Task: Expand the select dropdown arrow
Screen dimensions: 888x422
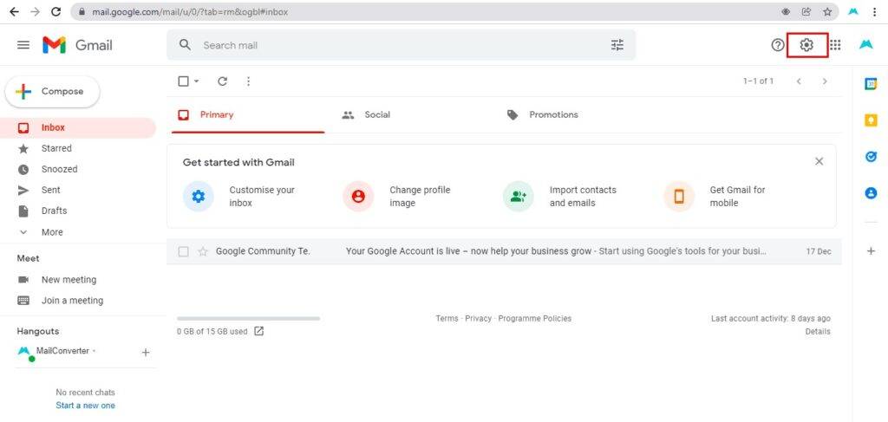Action: [x=197, y=81]
